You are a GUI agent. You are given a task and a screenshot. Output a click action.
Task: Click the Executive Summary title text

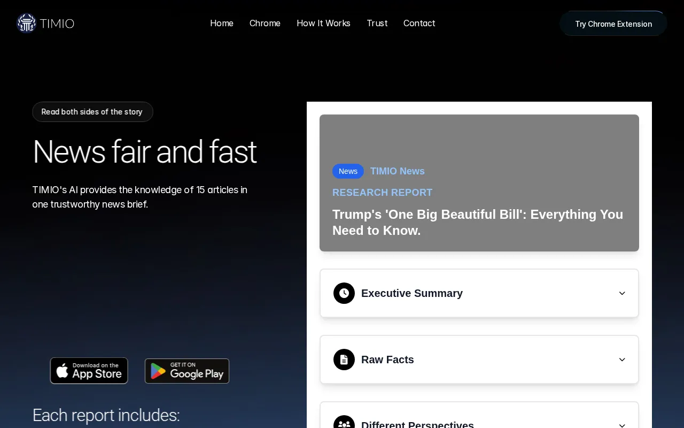point(412,293)
